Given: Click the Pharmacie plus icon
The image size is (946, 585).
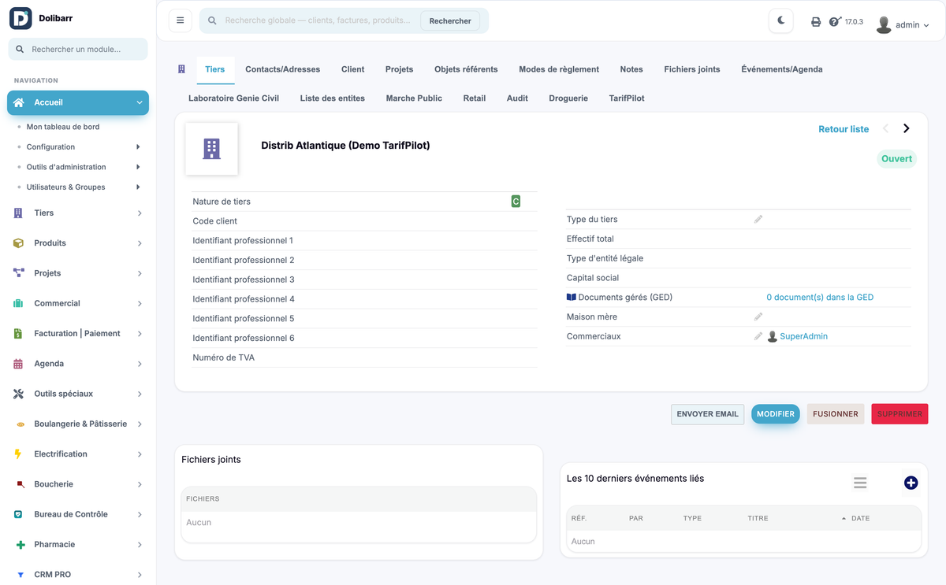Looking at the screenshot, I should click(x=19, y=545).
